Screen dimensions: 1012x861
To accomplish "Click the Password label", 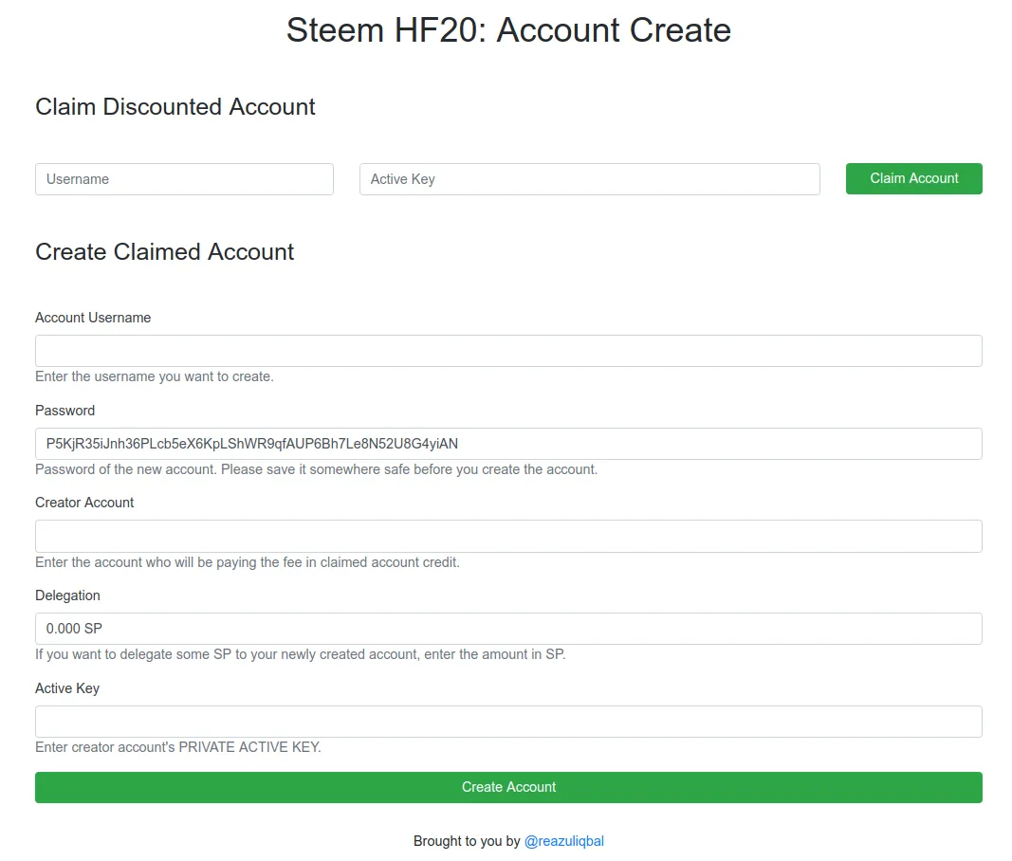I will [65, 411].
